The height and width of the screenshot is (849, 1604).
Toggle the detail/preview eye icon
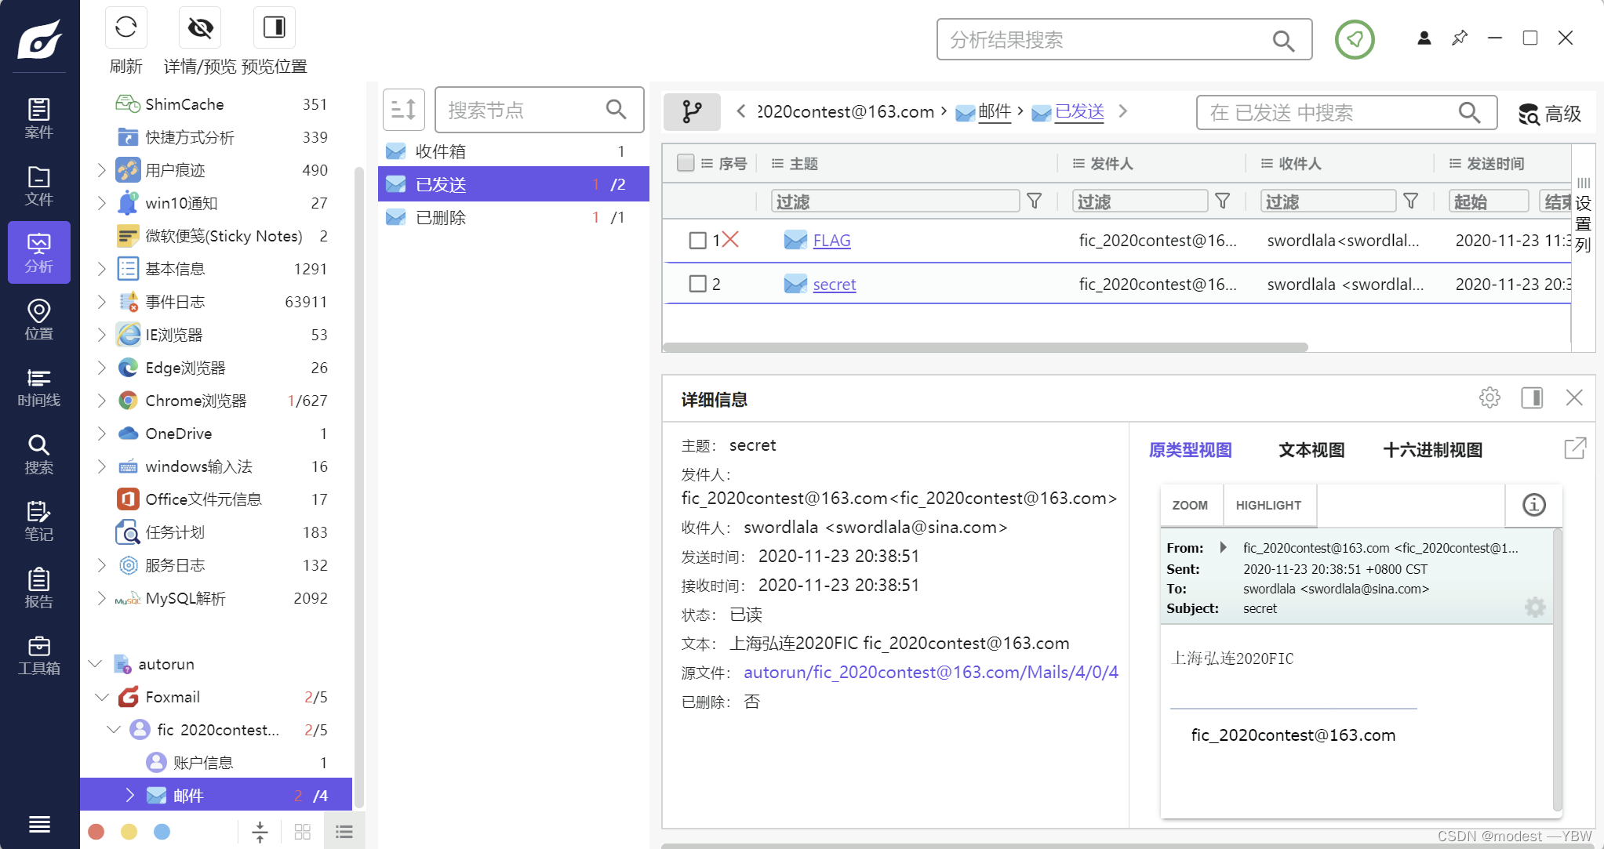pos(200,28)
